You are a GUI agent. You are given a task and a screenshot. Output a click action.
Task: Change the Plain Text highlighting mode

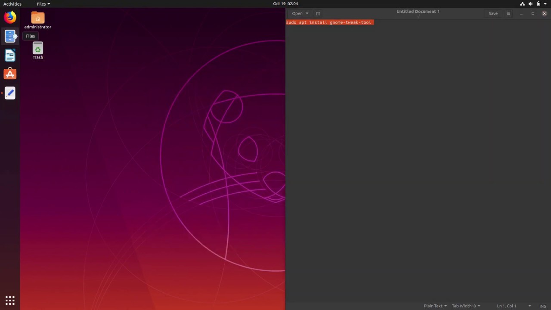pyautogui.click(x=435, y=306)
